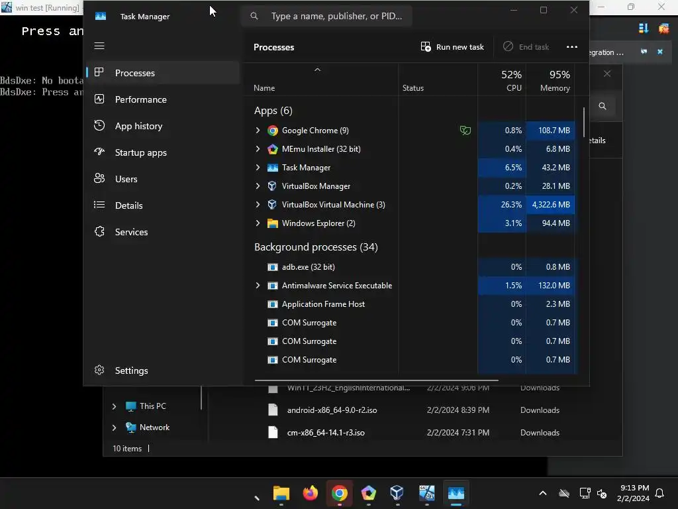678x509 pixels.
Task: Click the Google Chrome app icon in list
Action: click(272, 131)
